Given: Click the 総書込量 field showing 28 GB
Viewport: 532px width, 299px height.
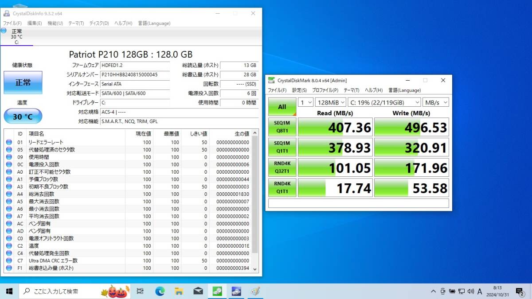Looking at the screenshot, I should [239, 74].
